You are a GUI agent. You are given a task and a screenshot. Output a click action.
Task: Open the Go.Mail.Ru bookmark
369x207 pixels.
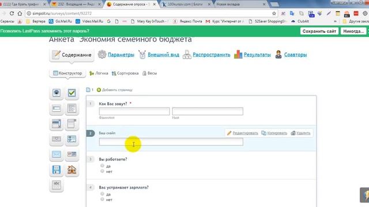pos(60,21)
